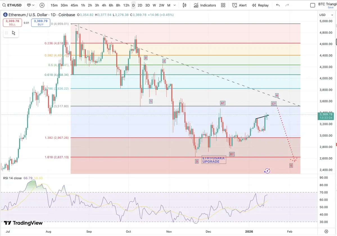Select wave label 5 on chart
The height and width of the screenshot is (236, 337).
pos(291,165)
